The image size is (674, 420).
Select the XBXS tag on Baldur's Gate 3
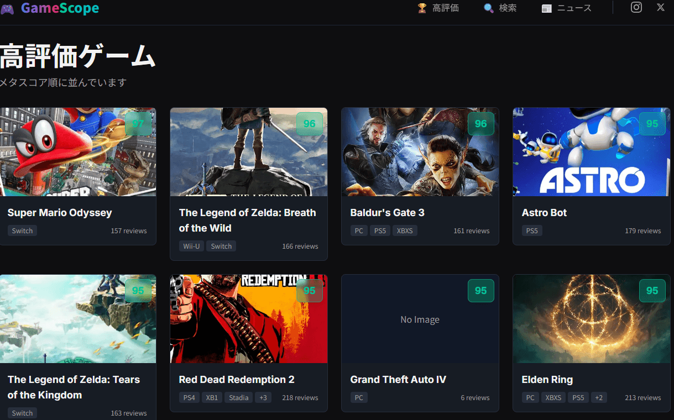click(405, 230)
